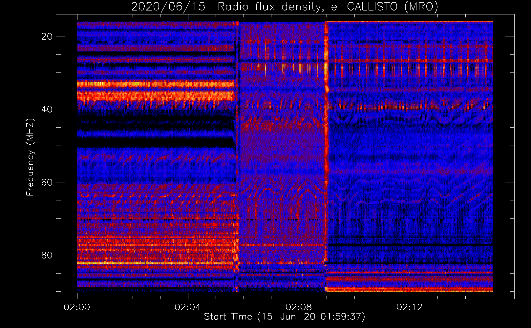Click the '40' frequency tick label
This screenshot has height=328, width=531.
click(47, 109)
